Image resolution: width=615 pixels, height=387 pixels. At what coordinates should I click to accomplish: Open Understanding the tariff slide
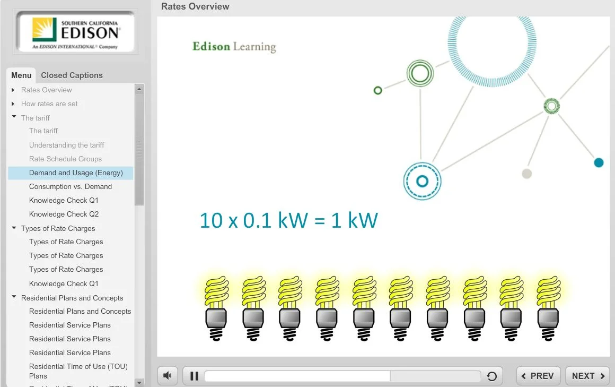tap(67, 145)
